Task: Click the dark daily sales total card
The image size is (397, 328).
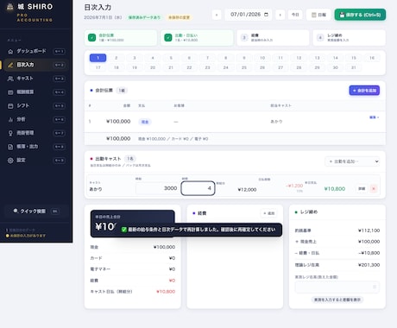Action: (x=132, y=224)
